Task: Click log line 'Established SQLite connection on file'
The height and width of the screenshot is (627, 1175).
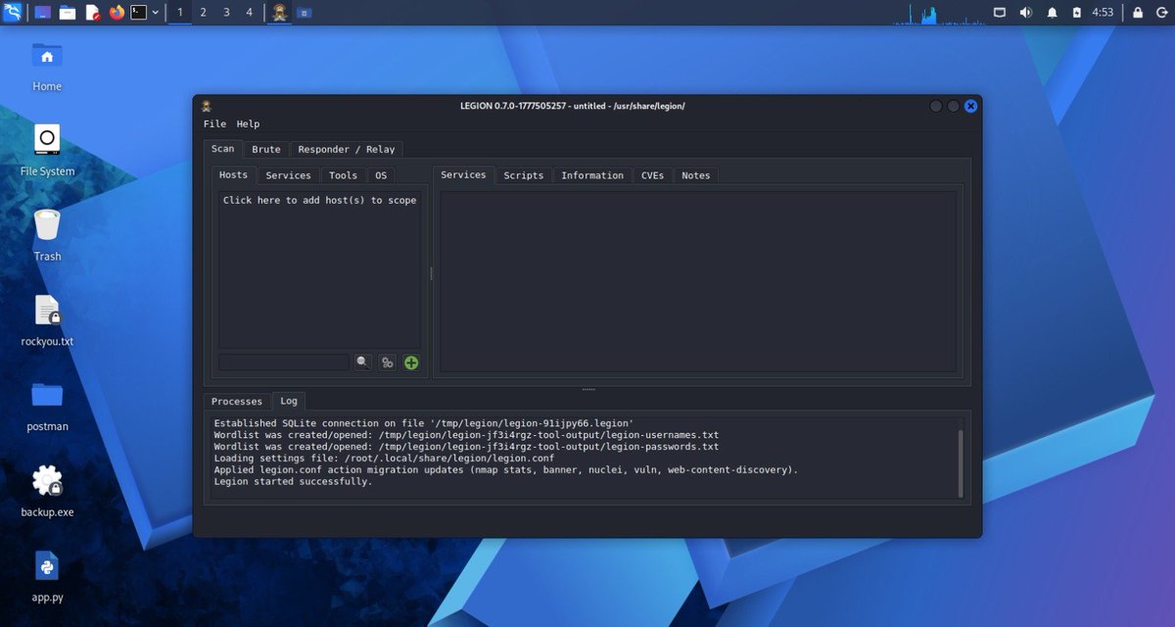Action: (x=423, y=423)
